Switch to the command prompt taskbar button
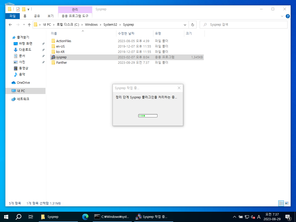This screenshot has height=222, width=296. pos(112,217)
